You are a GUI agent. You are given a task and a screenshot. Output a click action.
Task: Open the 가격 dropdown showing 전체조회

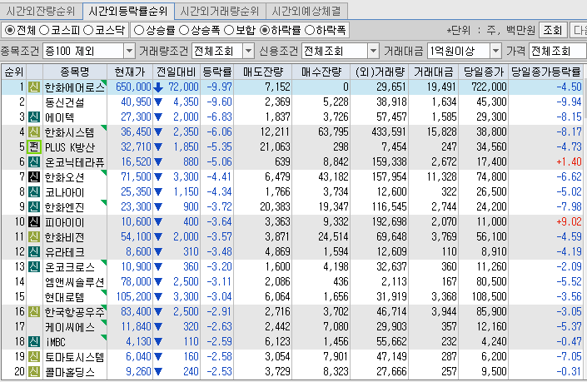(x=558, y=51)
